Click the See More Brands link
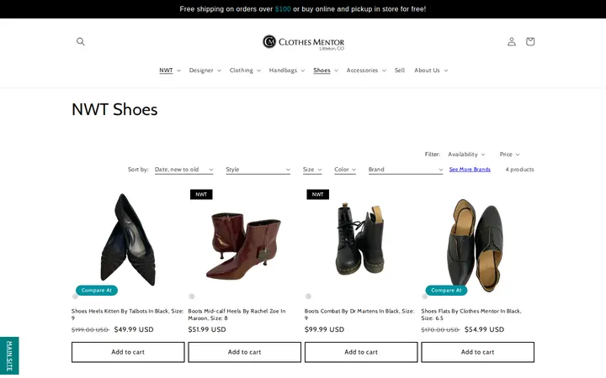 point(470,170)
